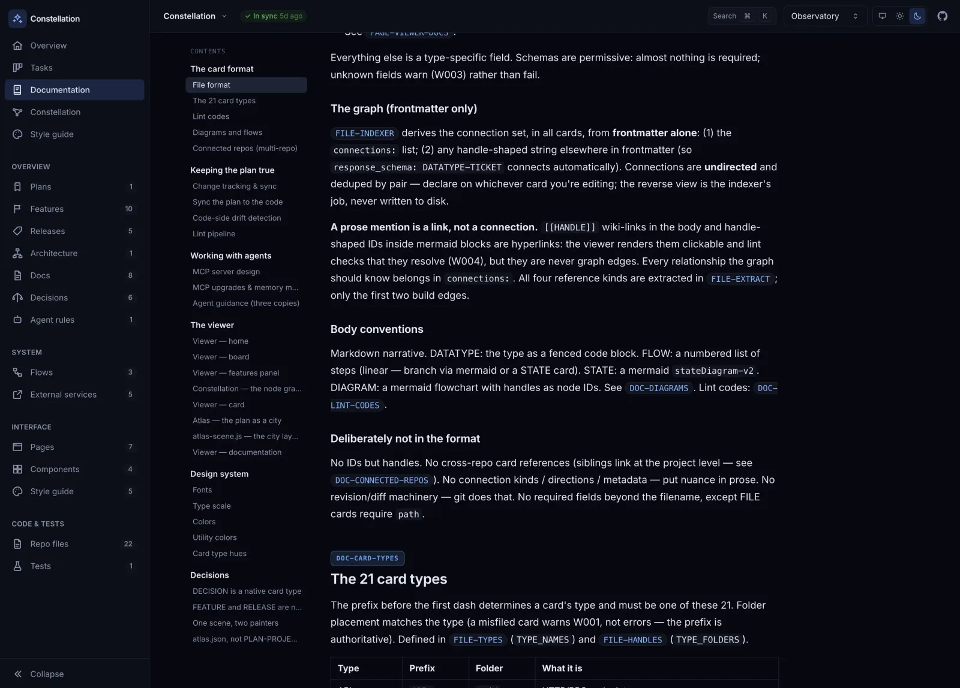The height and width of the screenshot is (688, 960).
Task: Switch to dark theme moon icon
Action: pyautogui.click(x=917, y=16)
